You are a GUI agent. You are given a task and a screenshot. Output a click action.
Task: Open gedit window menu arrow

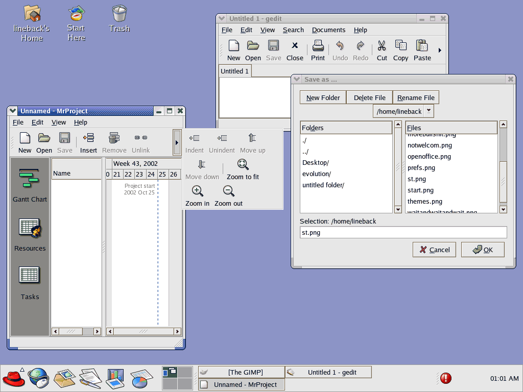[222, 18]
